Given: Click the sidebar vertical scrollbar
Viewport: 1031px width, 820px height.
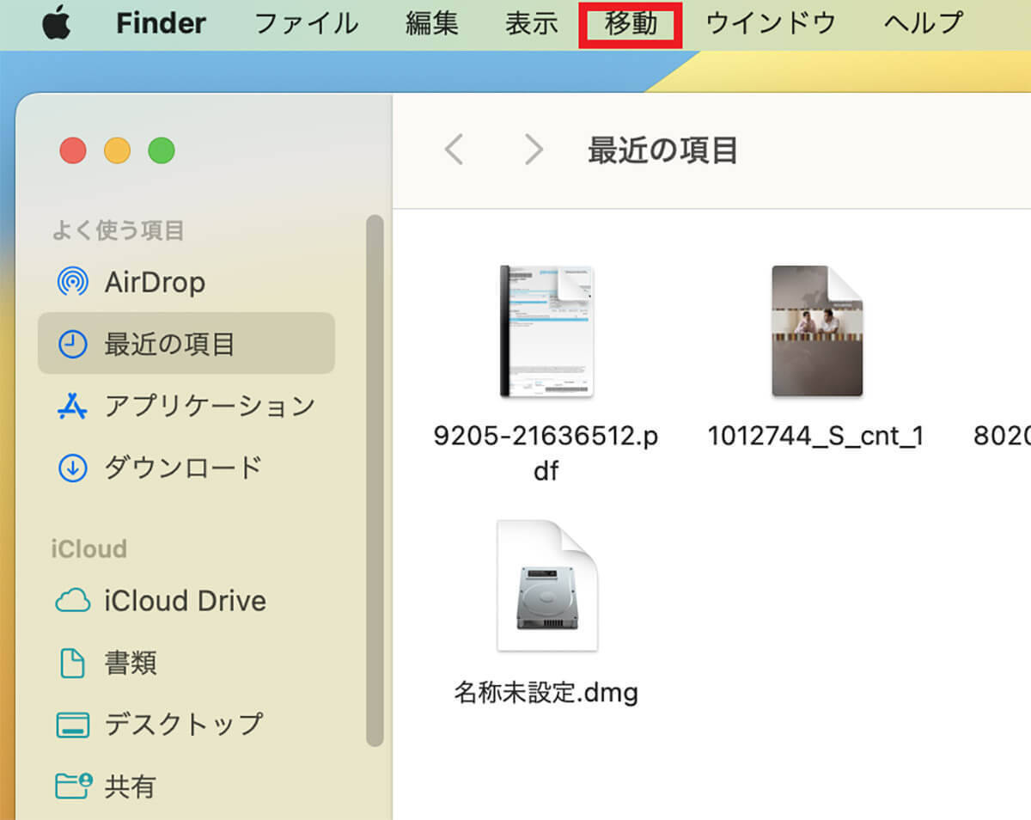Looking at the screenshot, I should click(375, 481).
